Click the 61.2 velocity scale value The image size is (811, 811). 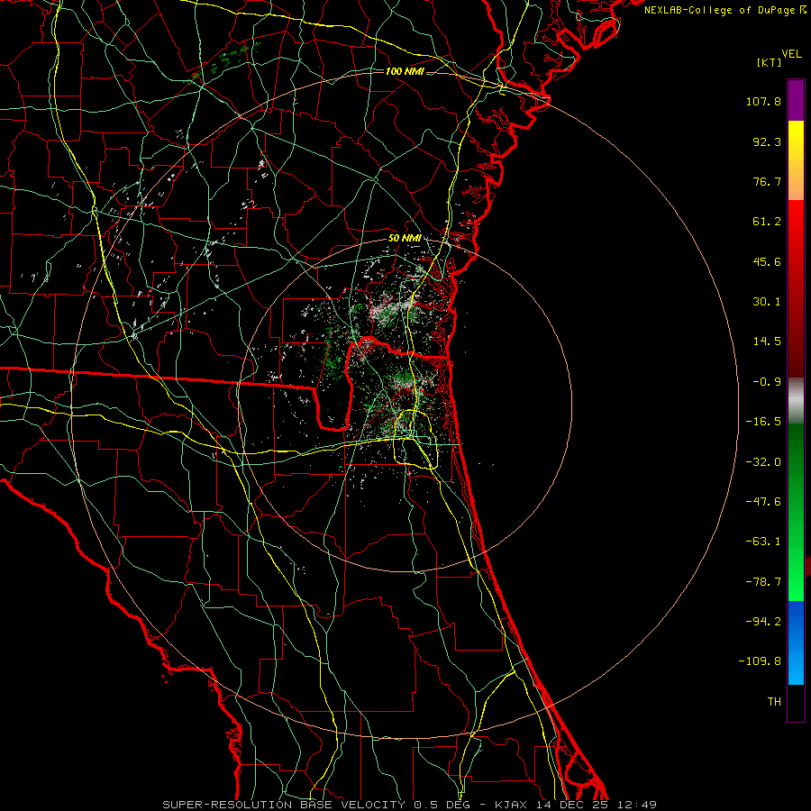[x=767, y=222]
